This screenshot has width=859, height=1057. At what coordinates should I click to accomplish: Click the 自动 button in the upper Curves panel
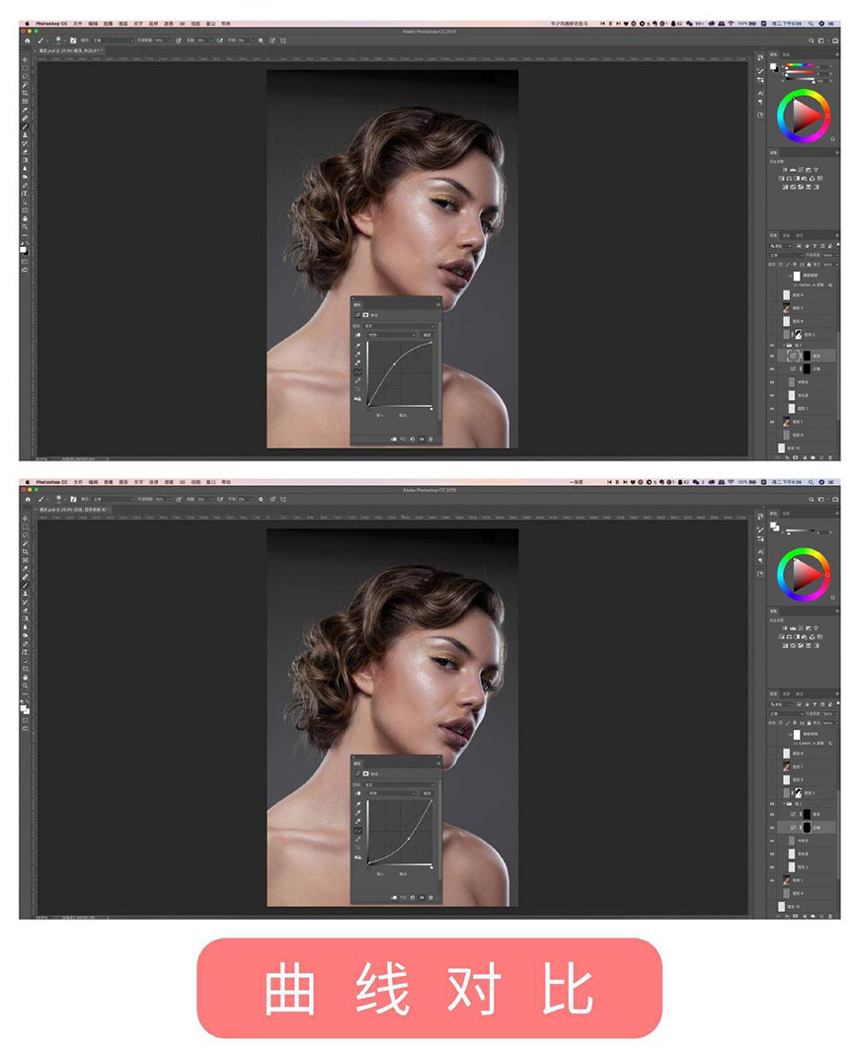point(428,335)
